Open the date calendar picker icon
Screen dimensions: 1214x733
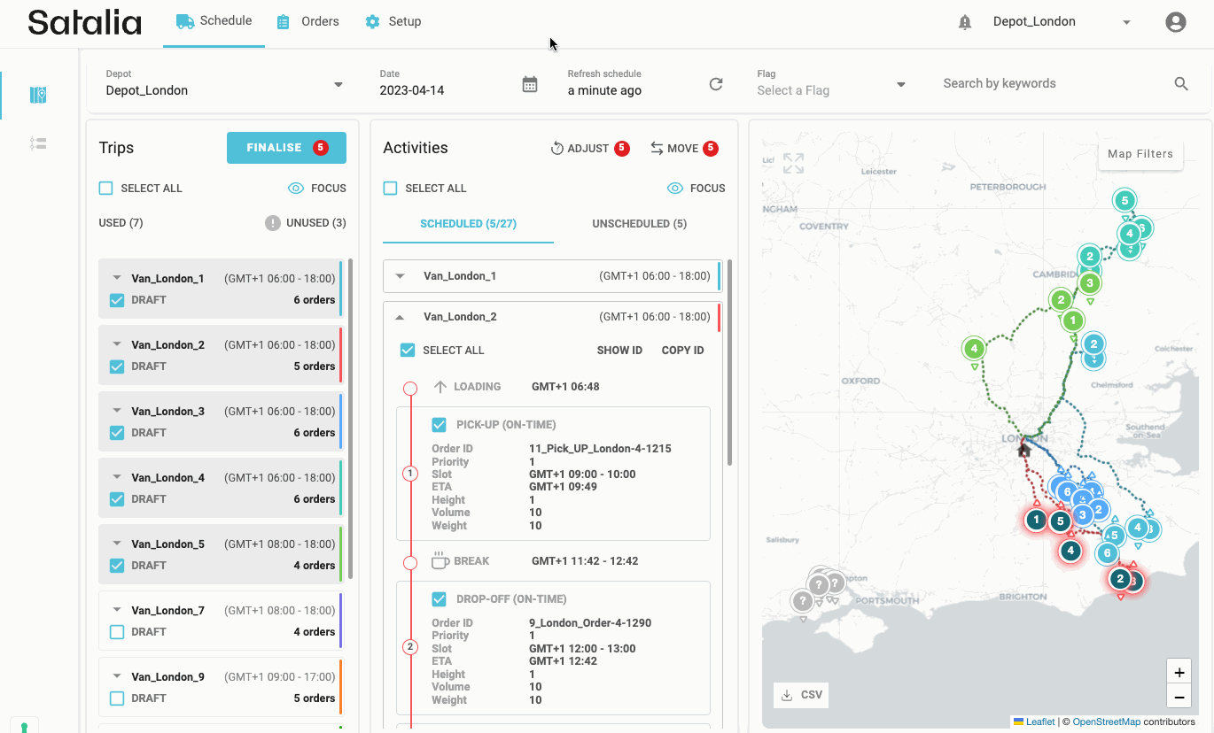[x=530, y=84]
